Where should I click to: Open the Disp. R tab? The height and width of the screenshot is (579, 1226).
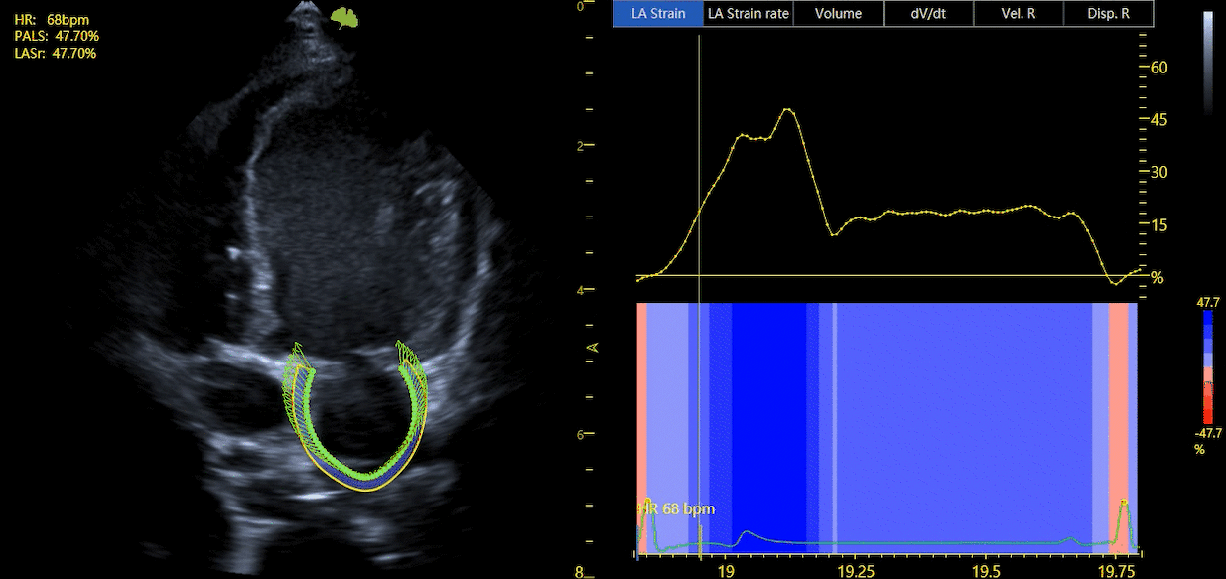click(1108, 14)
